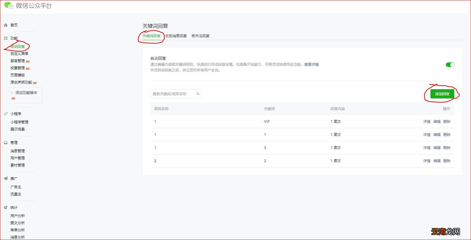Click 详情 for the keyword 3 row
Screen dimensions: 471x240
(x=427, y=148)
